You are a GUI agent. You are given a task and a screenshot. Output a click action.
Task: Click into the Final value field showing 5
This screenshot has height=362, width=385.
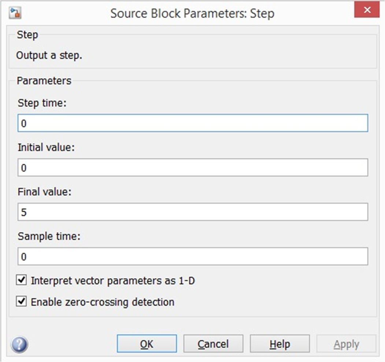(x=193, y=212)
